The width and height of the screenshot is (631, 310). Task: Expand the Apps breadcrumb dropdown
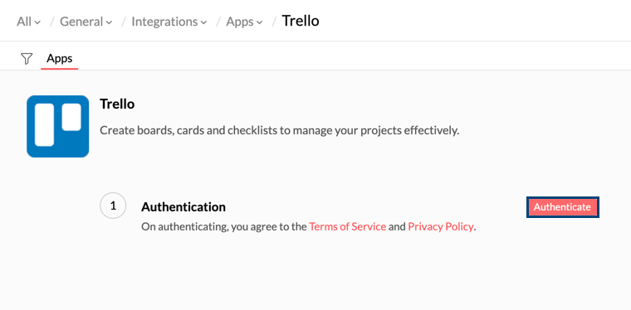(244, 22)
